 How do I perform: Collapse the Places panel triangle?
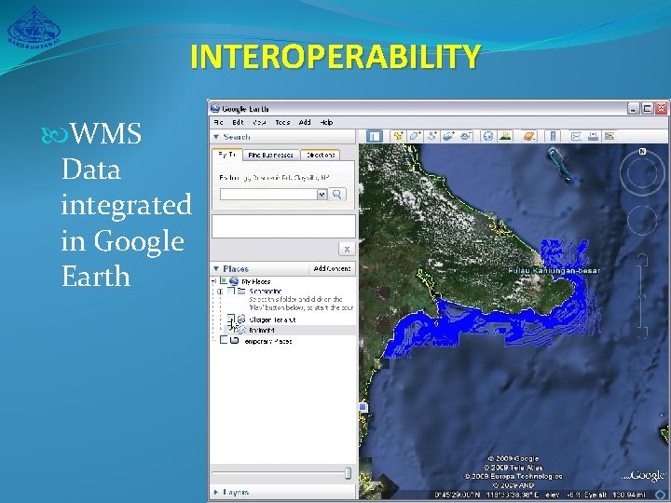[216, 268]
